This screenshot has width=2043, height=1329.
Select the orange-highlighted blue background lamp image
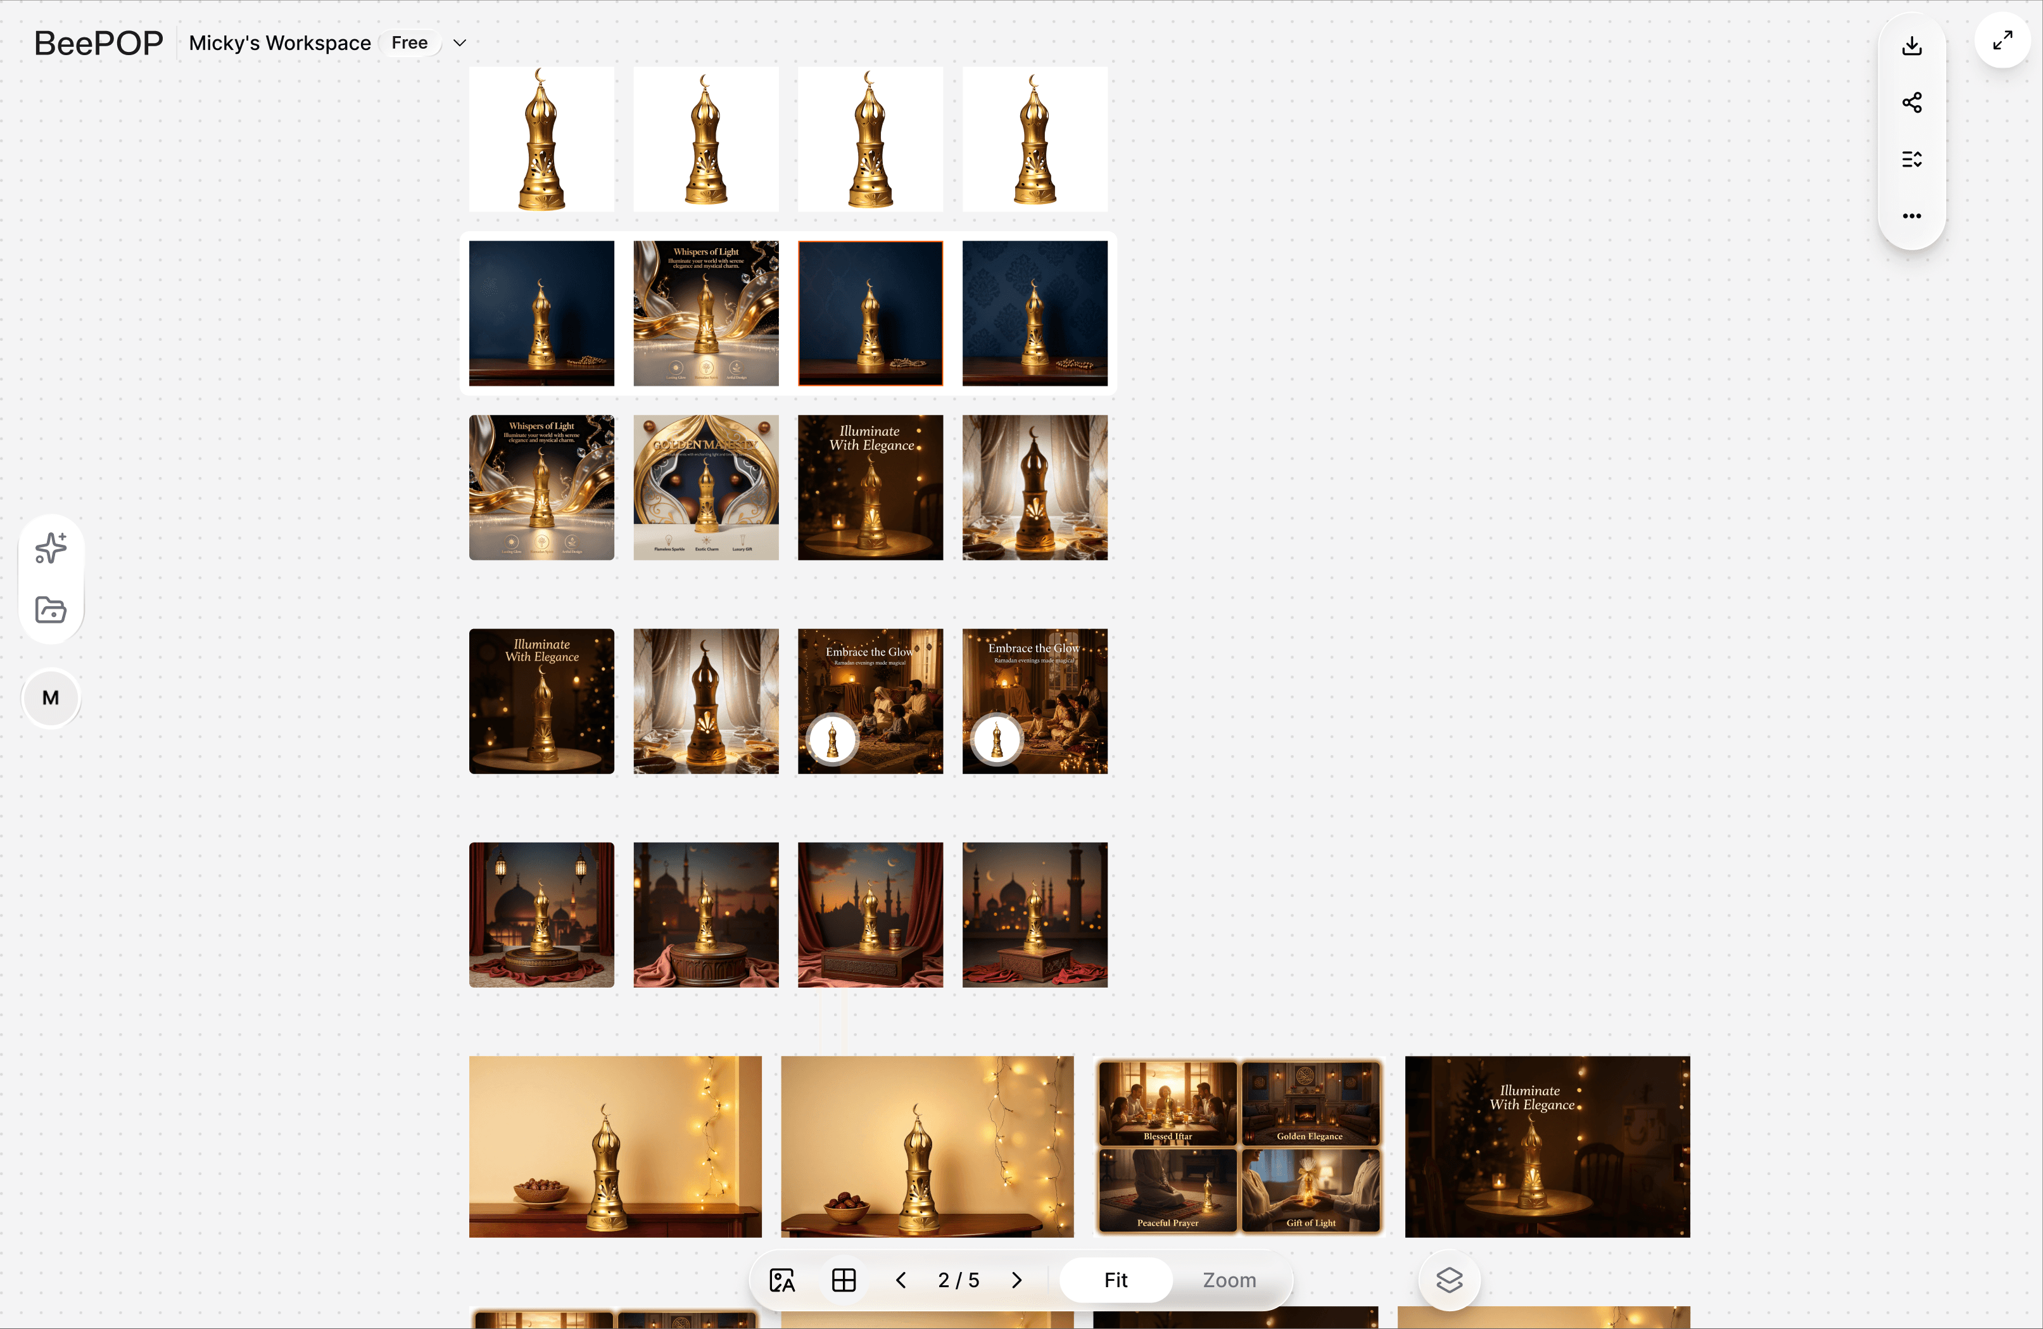870,312
